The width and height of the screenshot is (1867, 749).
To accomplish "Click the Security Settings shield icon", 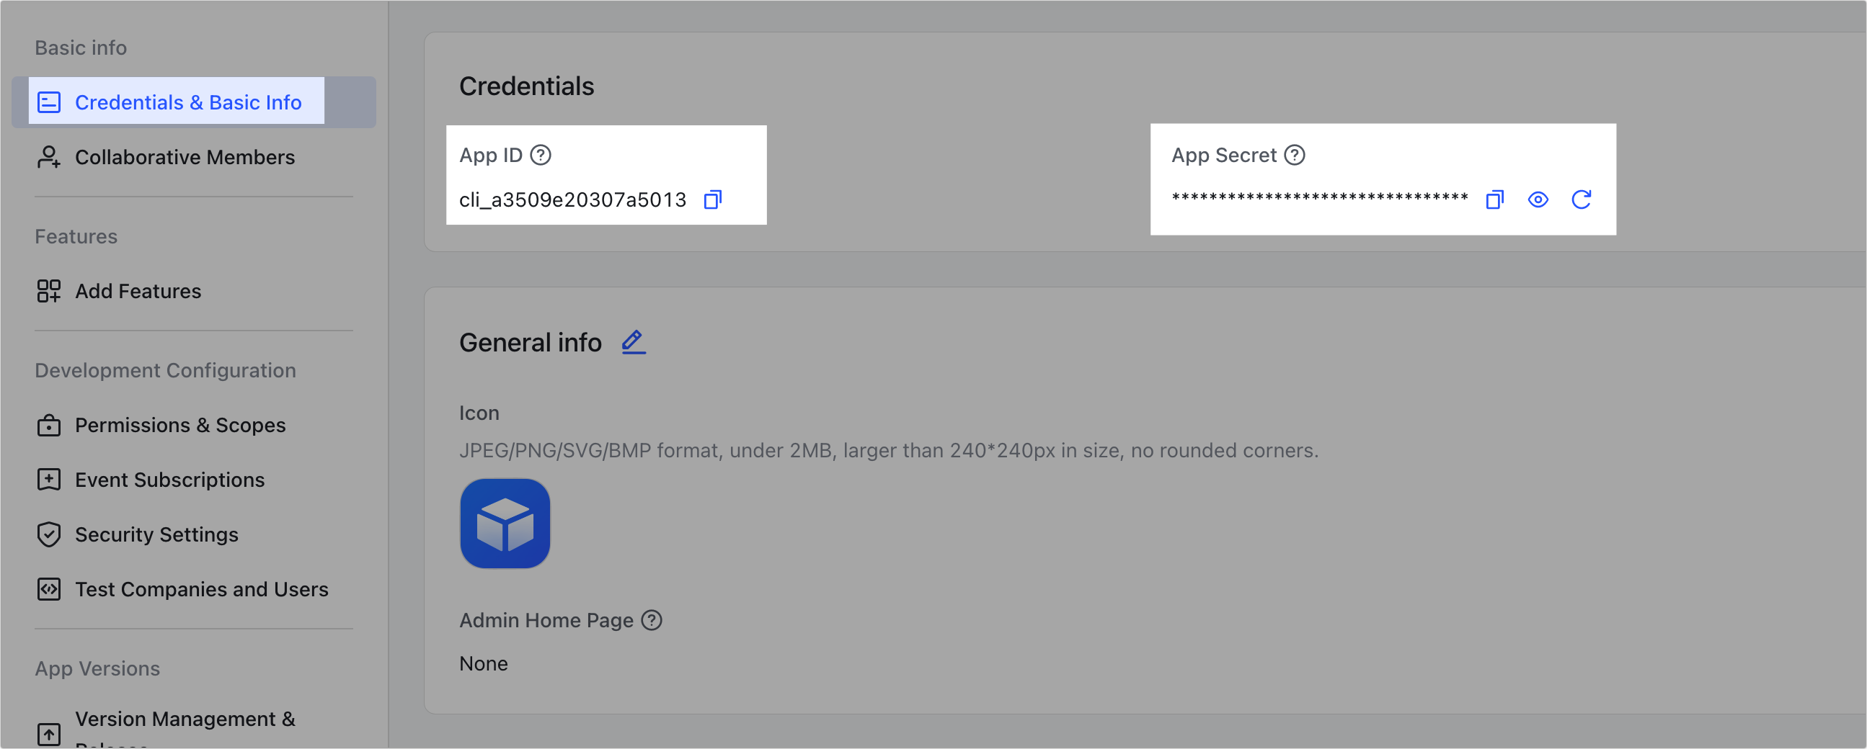I will coord(48,534).
